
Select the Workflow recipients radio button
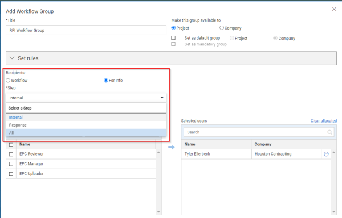point(8,81)
